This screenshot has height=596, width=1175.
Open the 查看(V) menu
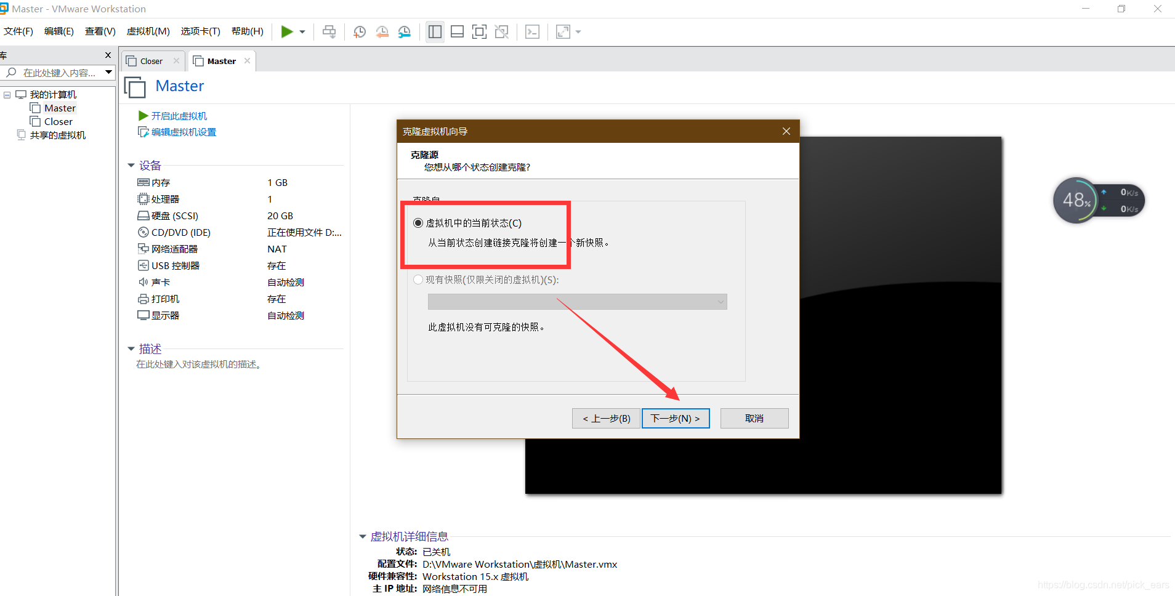[100, 31]
